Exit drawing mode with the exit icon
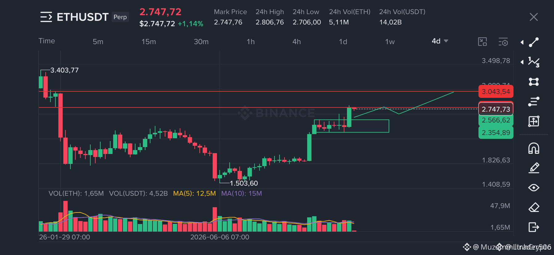Screen dimensions: 554x255 534,227
